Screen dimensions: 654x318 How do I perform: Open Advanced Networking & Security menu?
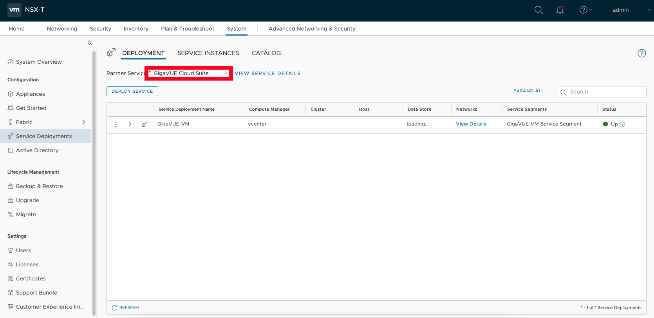312,29
